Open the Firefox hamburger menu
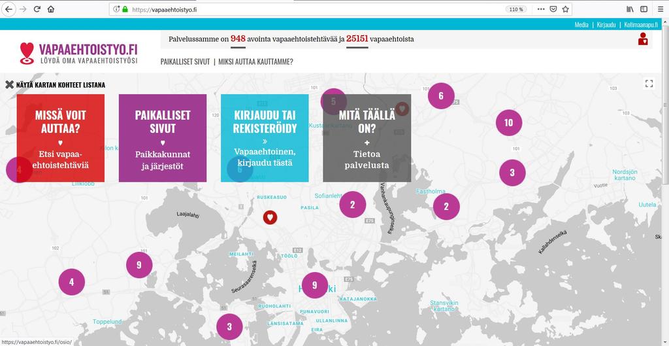 pyautogui.click(x=661, y=9)
